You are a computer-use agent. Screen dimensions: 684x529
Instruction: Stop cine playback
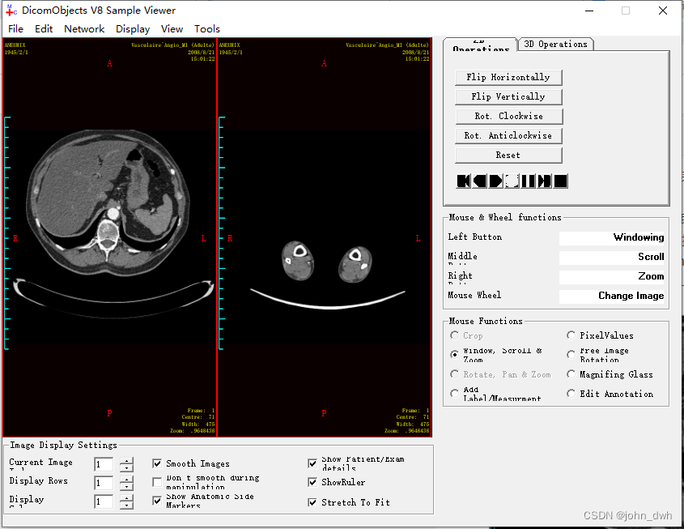(x=561, y=181)
